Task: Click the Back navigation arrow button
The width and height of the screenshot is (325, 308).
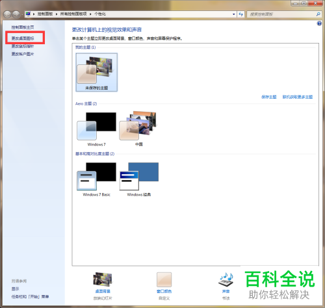Action: pyautogui.click(x=7, y=14)
